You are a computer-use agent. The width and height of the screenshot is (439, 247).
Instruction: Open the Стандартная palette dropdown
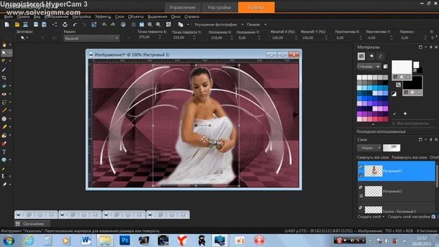pos(369,67)
